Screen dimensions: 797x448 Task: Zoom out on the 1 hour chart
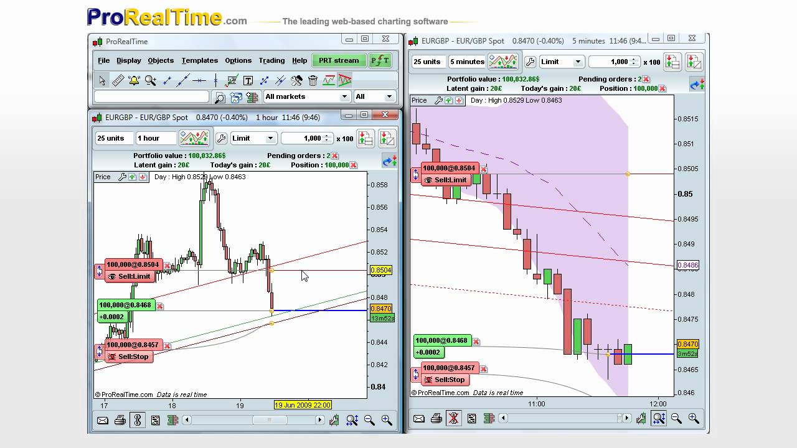tap(369, 420)
